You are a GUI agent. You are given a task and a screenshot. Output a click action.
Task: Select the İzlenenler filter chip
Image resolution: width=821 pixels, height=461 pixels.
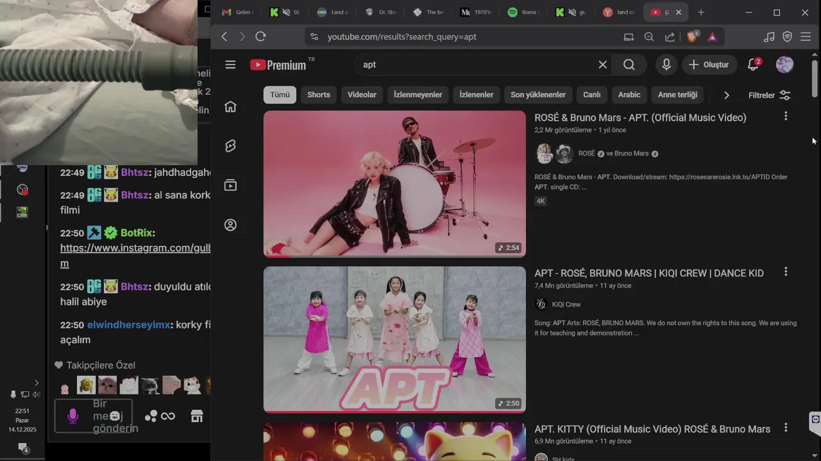(477, 95)
